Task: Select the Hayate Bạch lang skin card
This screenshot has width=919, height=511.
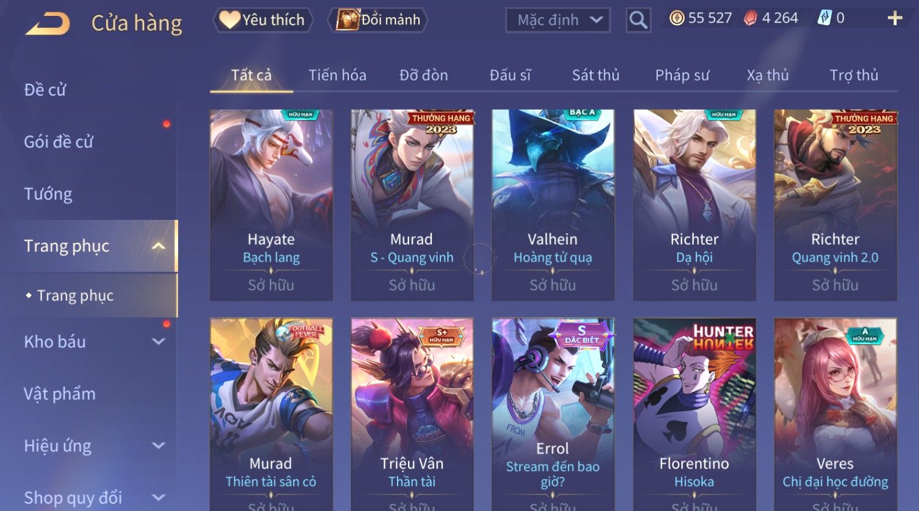Action: pyautogui.click(x=271, y=205)
